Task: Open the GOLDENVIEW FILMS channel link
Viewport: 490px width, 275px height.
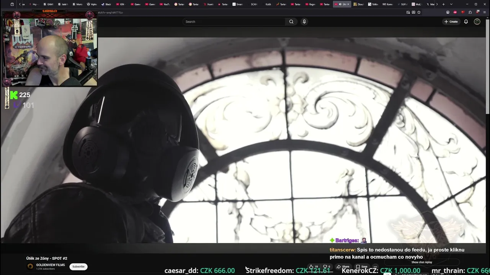Action: click(x=51, y=265)
